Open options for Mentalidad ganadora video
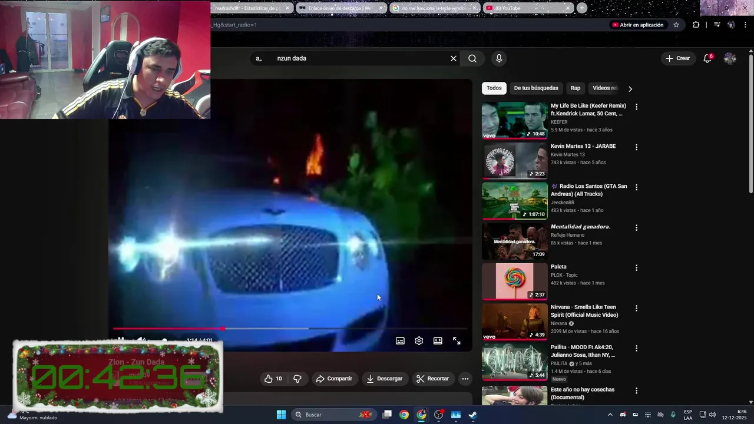Screen dimensions: 754x424 coord(636,227)
